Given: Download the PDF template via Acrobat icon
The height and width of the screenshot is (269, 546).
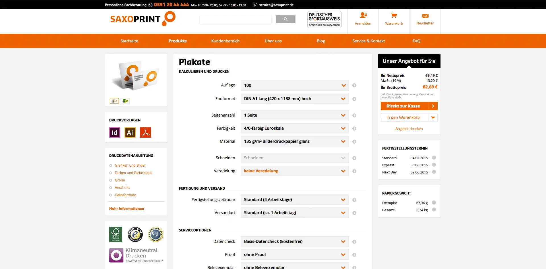Looking at the screenshot, I should (145, 132).
